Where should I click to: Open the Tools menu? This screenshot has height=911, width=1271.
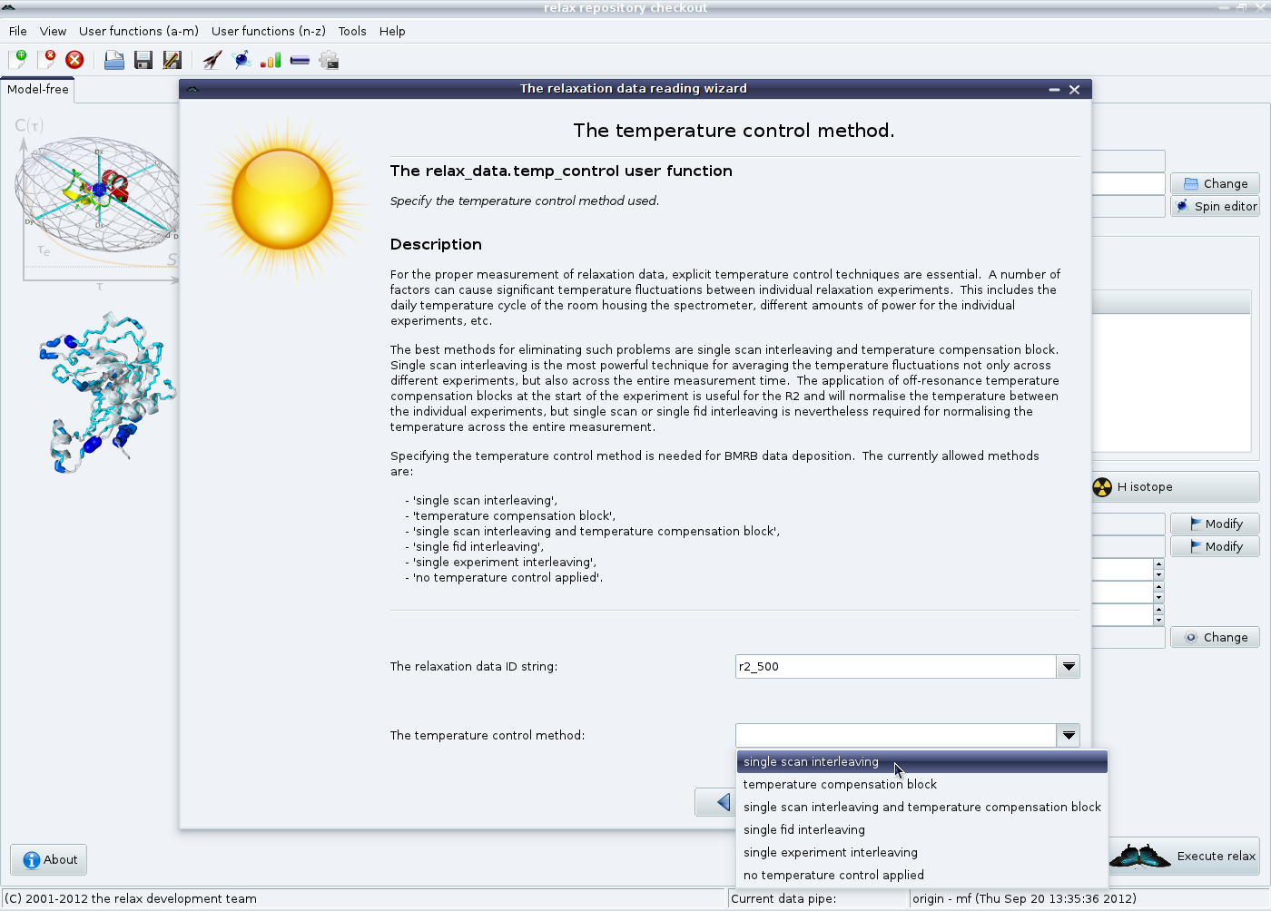(352, 31)
